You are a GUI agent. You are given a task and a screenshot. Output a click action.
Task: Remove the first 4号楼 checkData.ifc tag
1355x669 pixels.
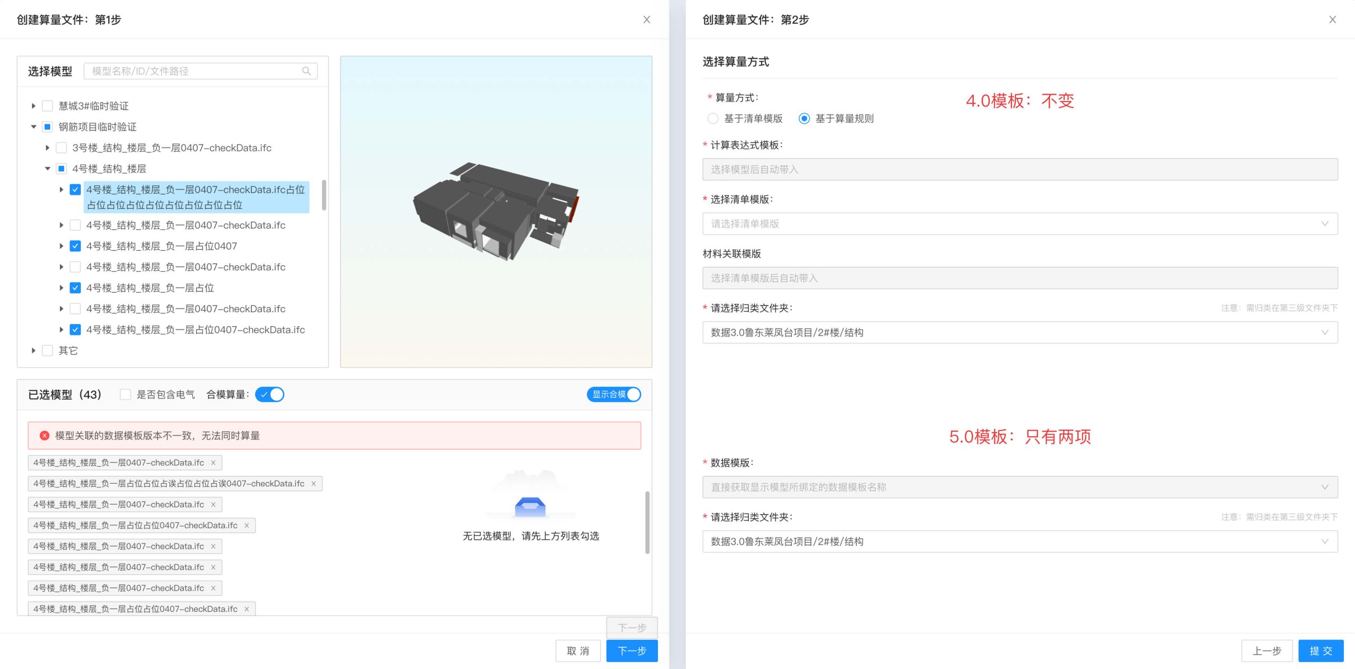click(213, 463)
